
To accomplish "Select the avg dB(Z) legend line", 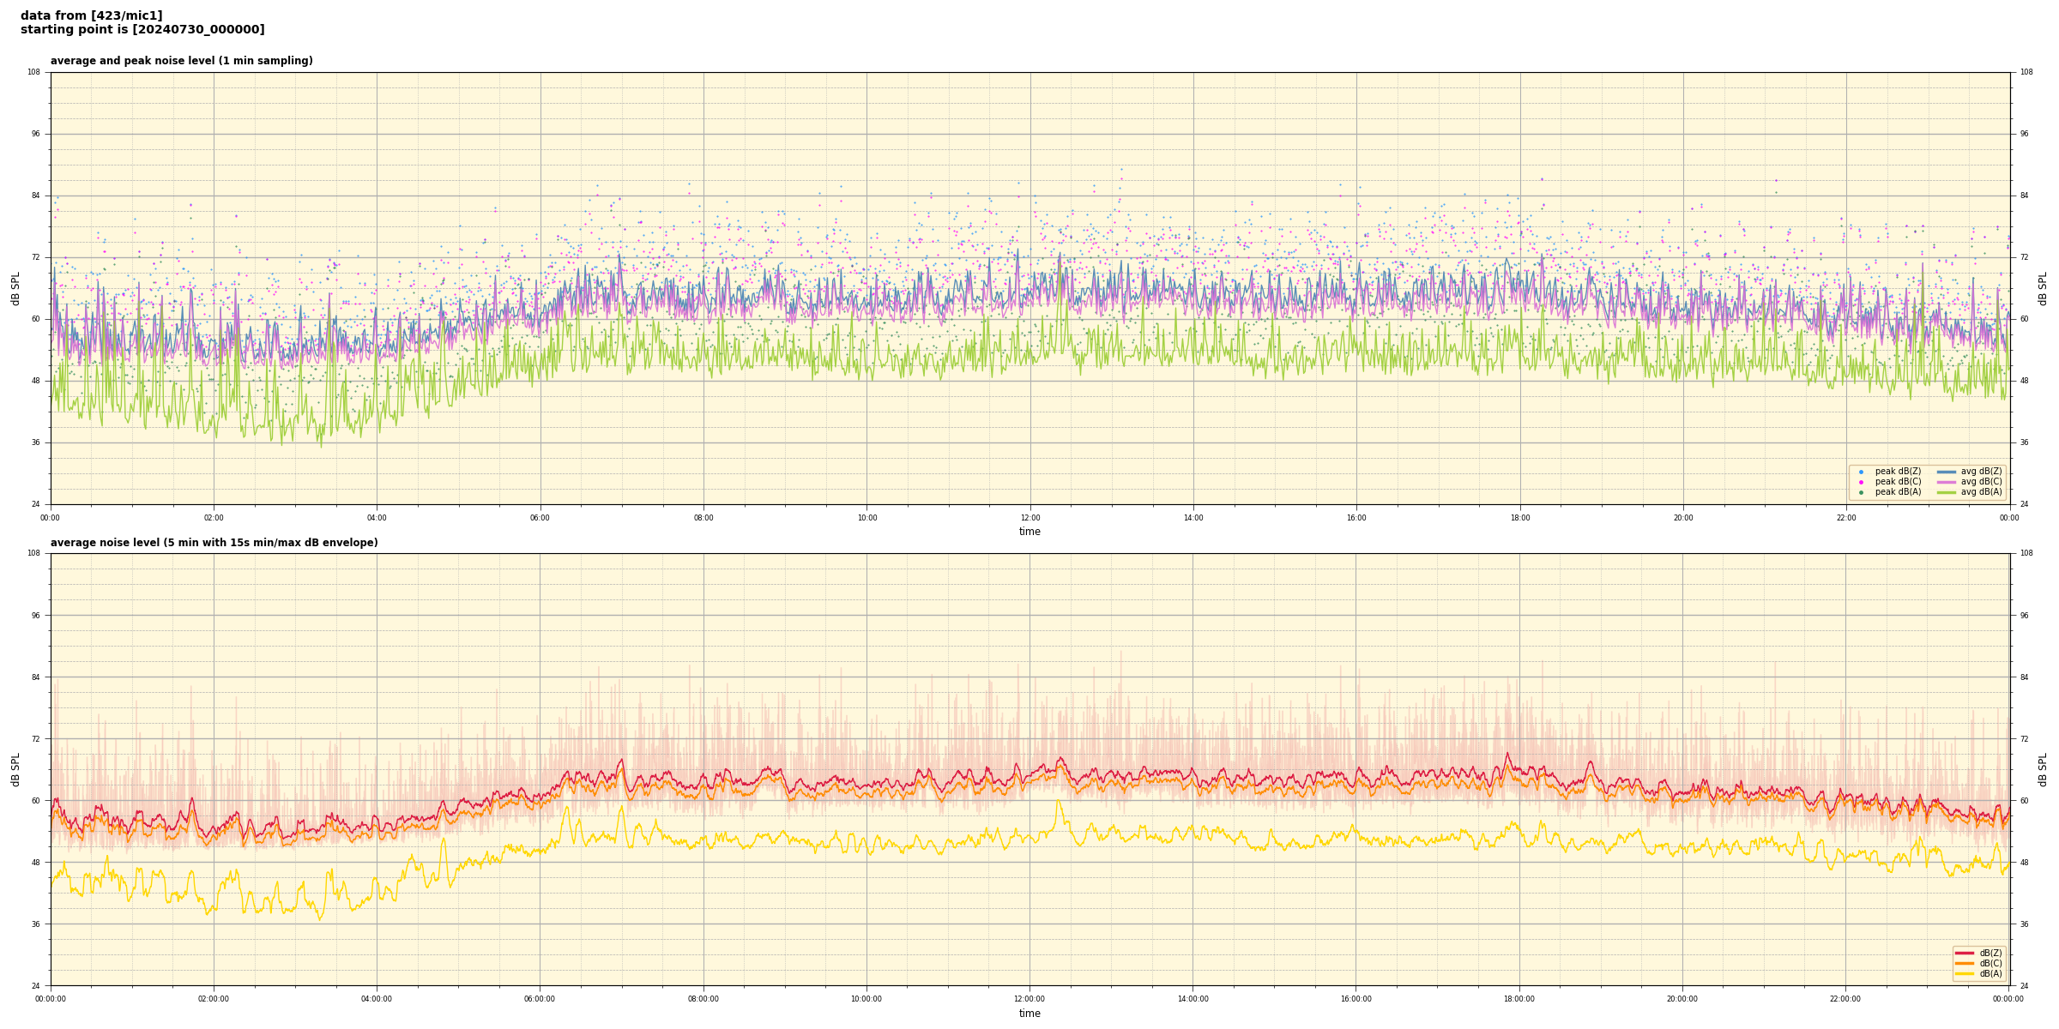I will (1947, 472).
